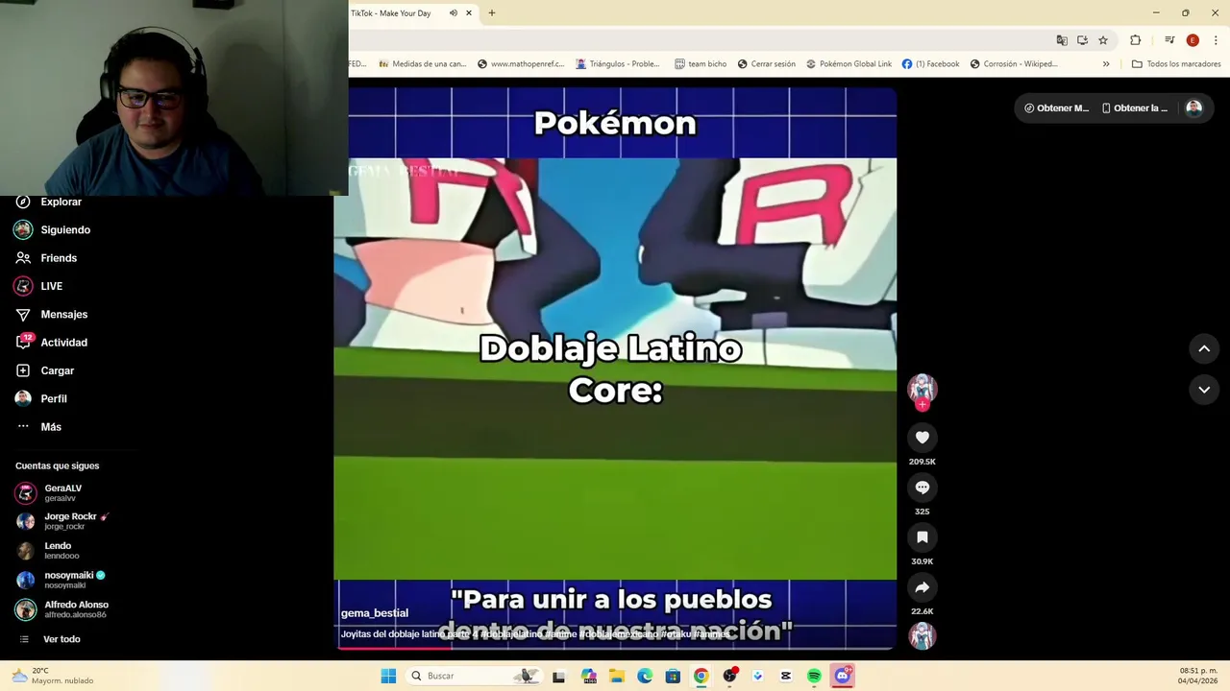Open Cerrar sesión bookmark
Screen dimensions: 1230x691
tap(767, 64)
